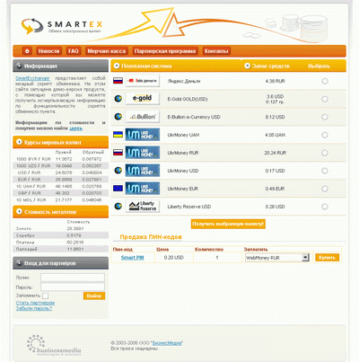Click the Логин input field

73,278
